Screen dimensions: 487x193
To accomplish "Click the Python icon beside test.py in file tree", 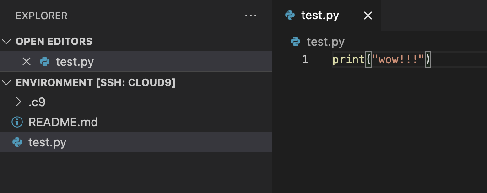I will 17,142.
